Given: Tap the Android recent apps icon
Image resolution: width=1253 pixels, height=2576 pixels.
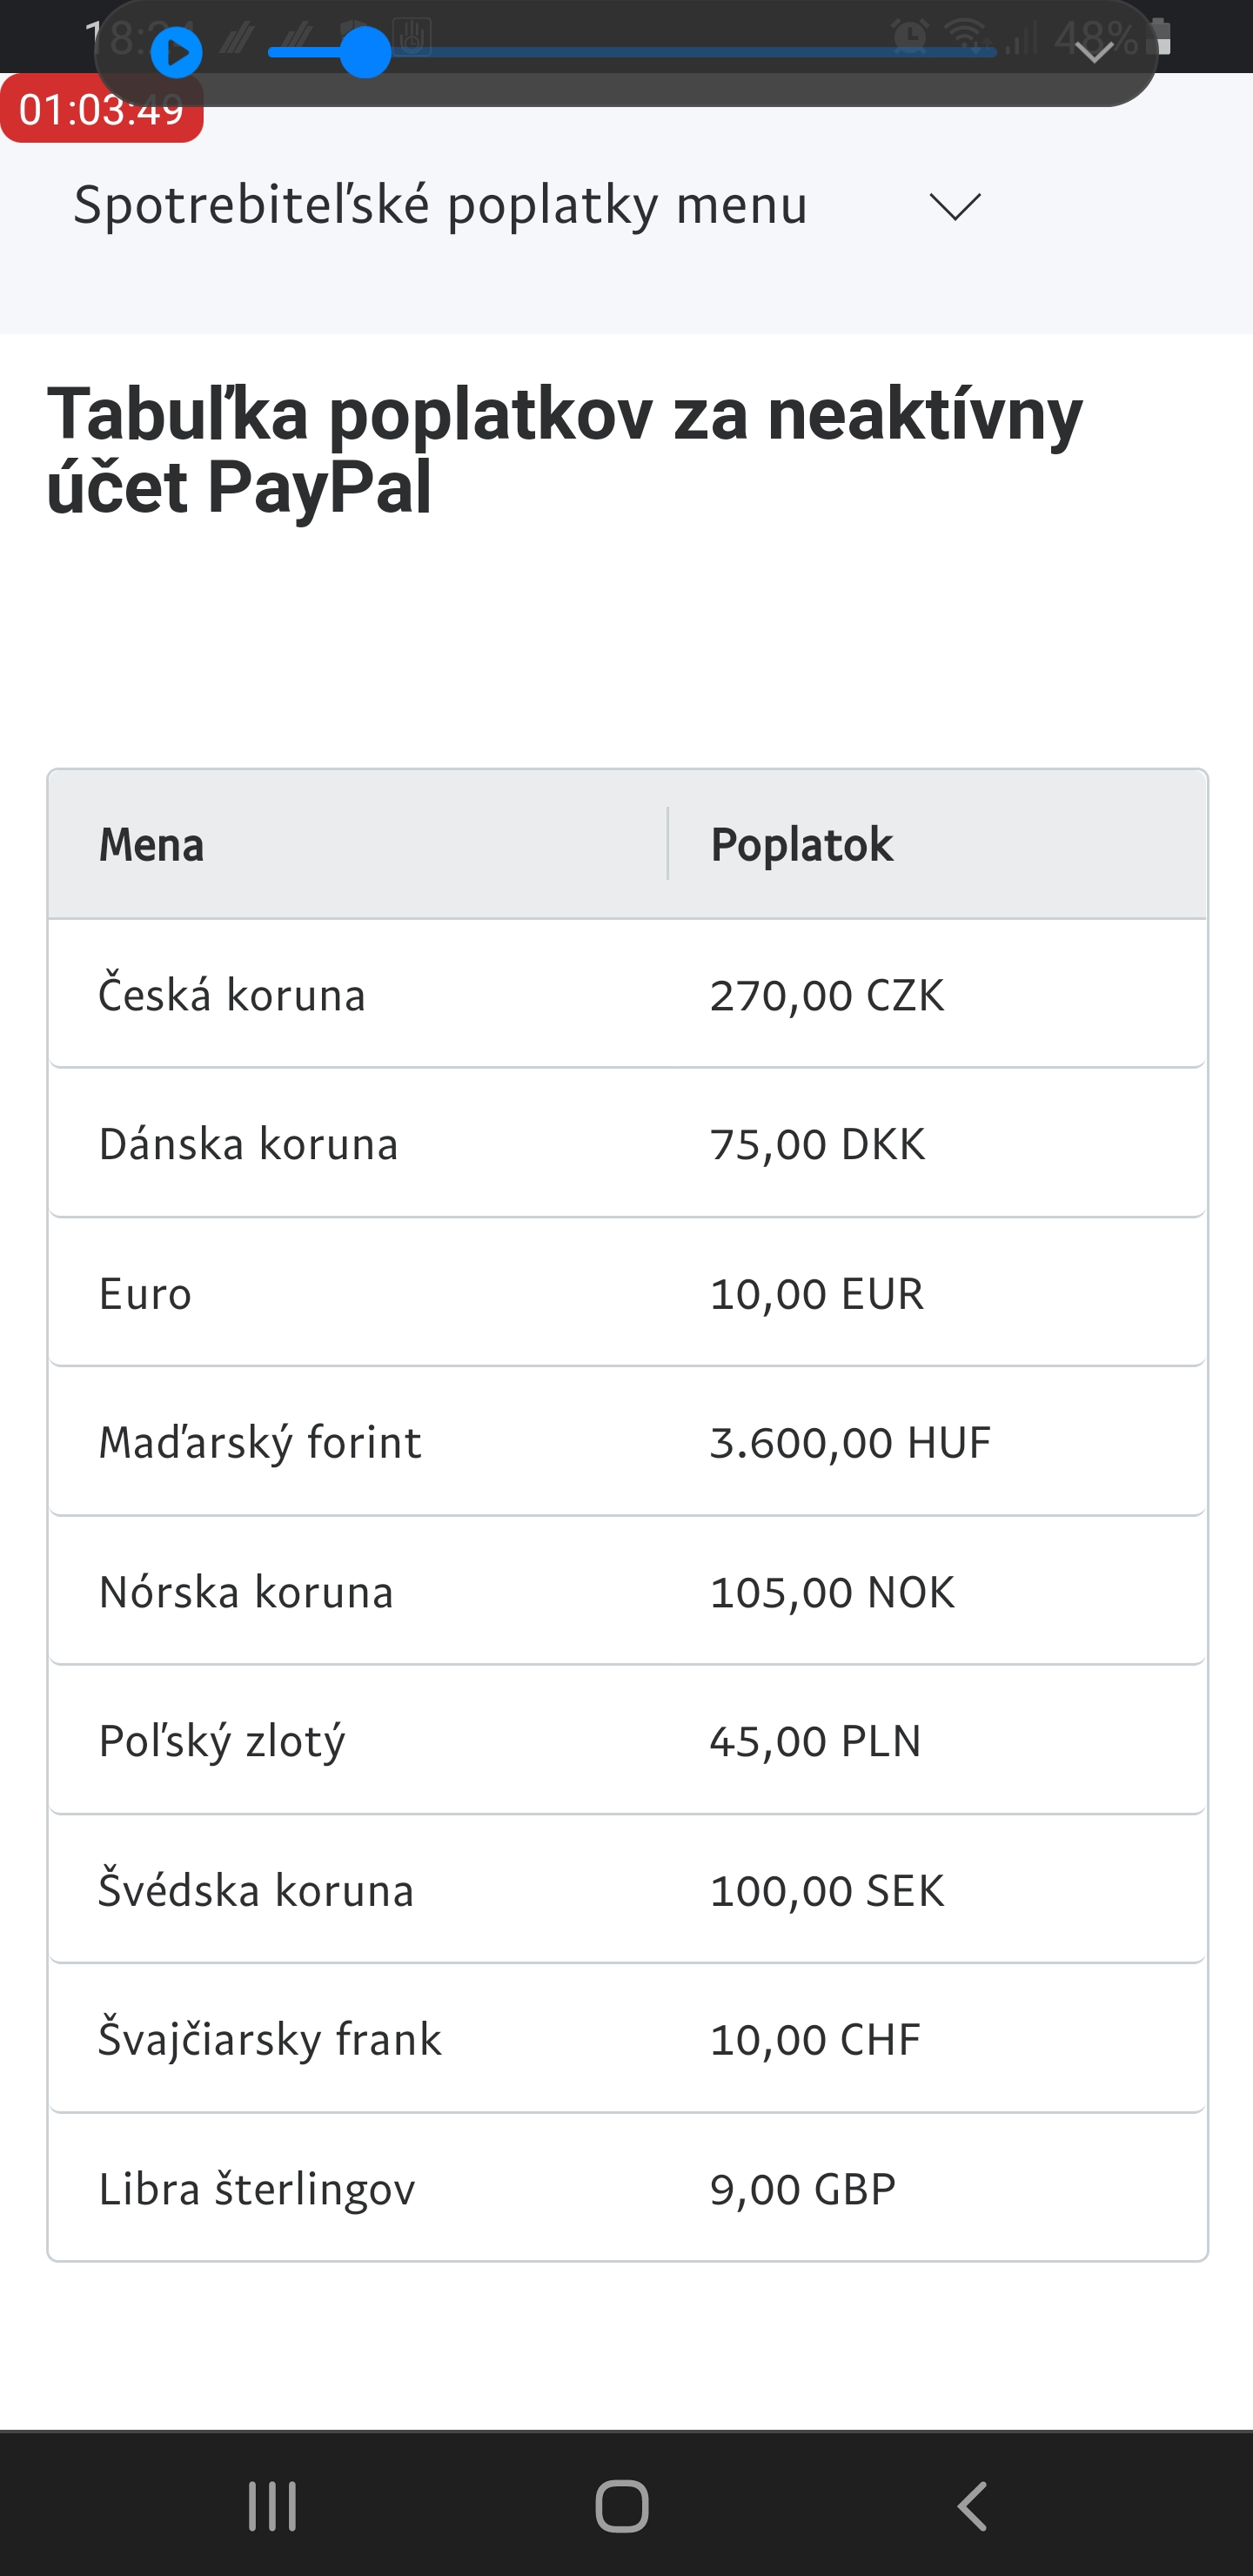Looking at the screenshot, I should [272, 2506].
